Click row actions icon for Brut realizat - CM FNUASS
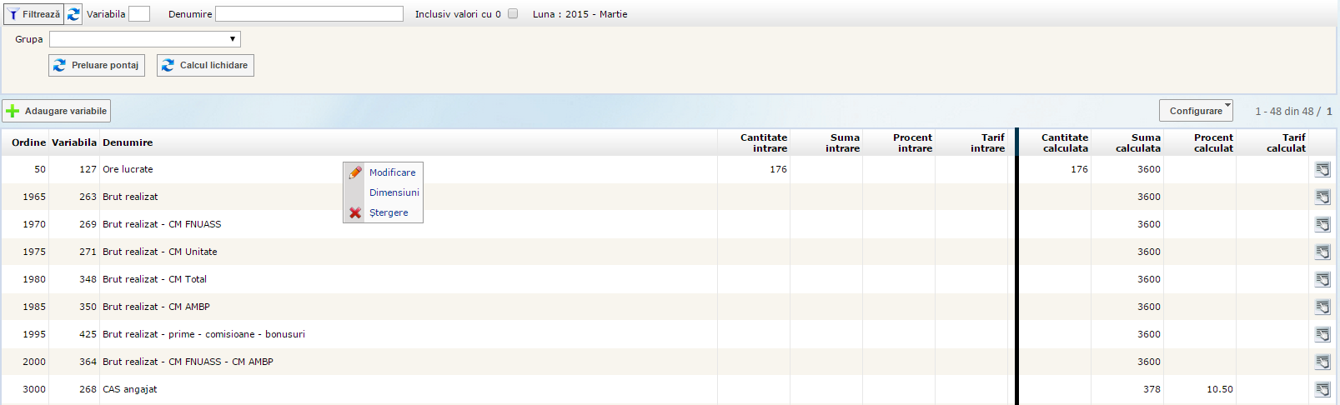Viewport: 1340px width, 405px height. click(1322, 224)
